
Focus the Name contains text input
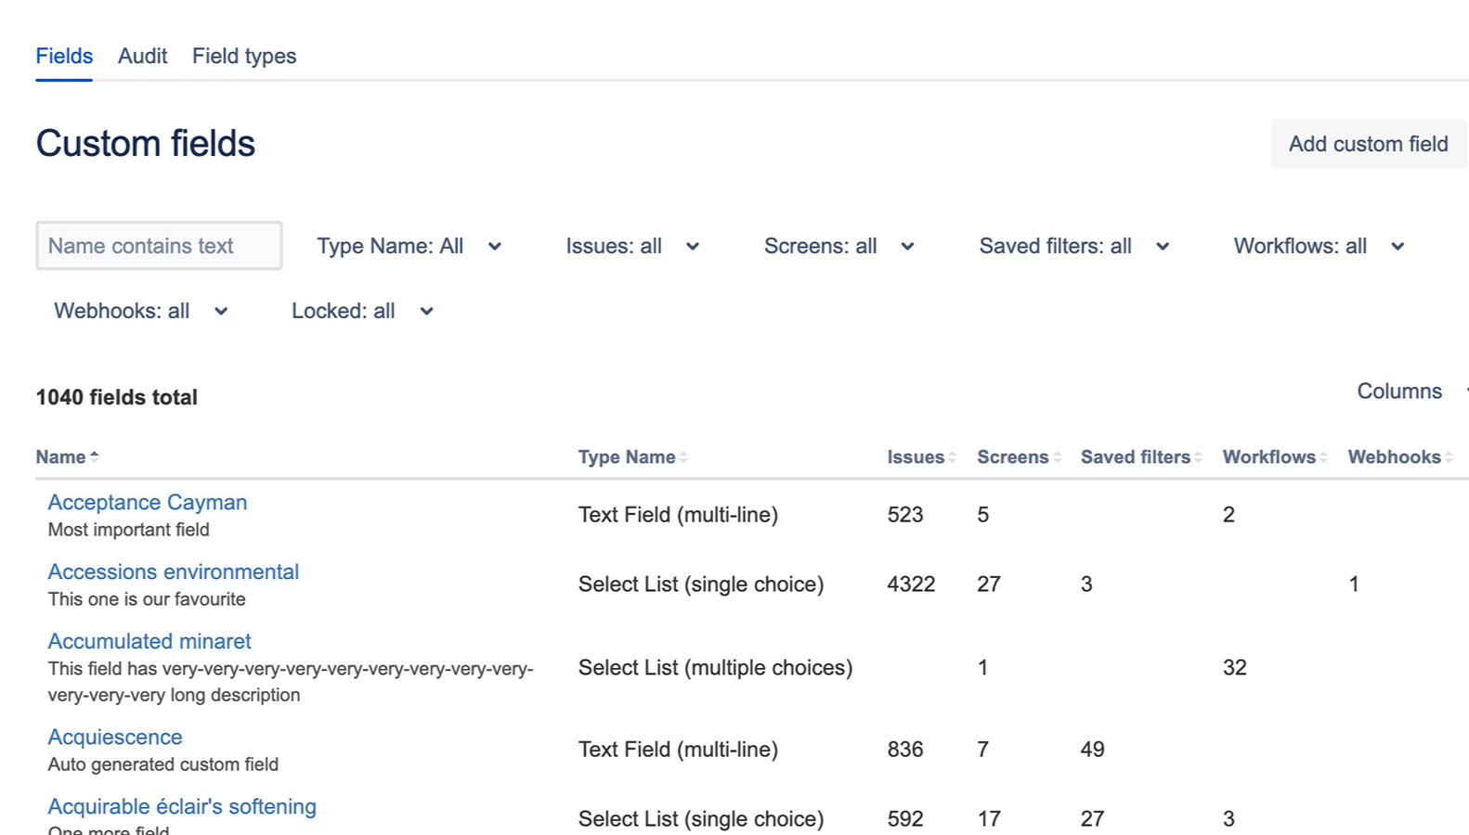(159, 246)
